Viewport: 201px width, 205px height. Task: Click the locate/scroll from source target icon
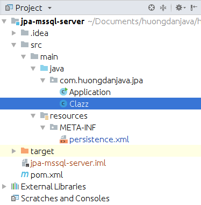152,8
